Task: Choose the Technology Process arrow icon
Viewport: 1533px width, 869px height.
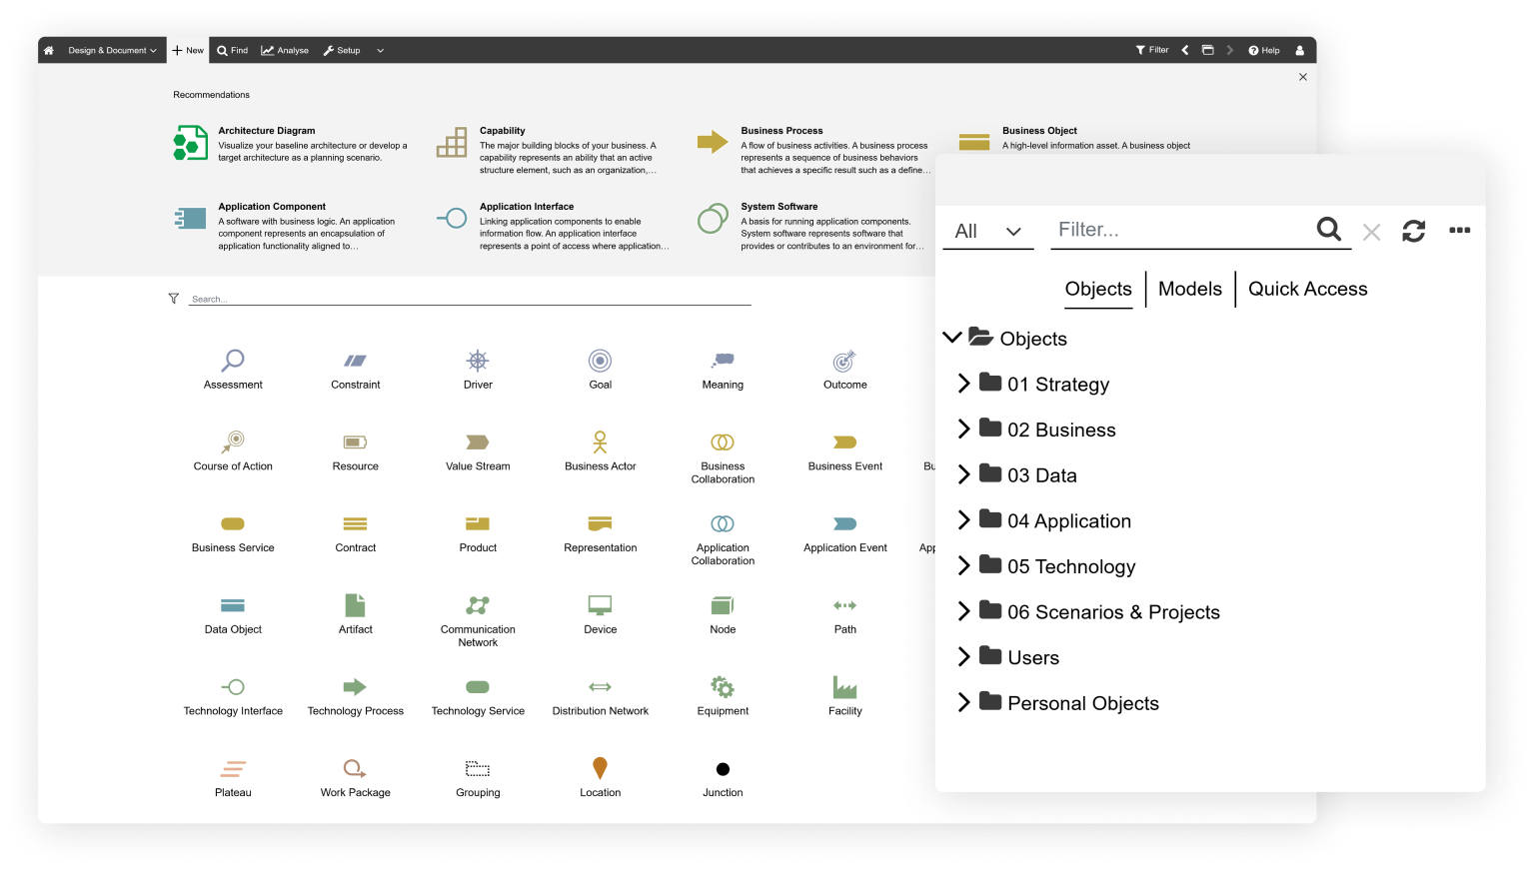Action: pyautogui.click(x=355, y=687)
